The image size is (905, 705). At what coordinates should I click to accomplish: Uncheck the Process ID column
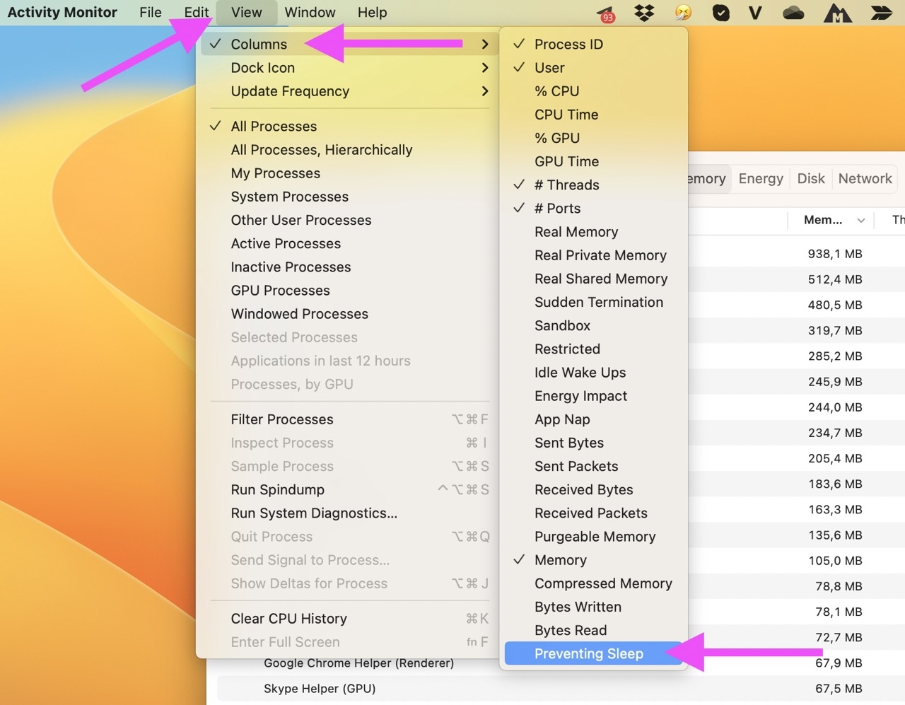tap(594, 44)
